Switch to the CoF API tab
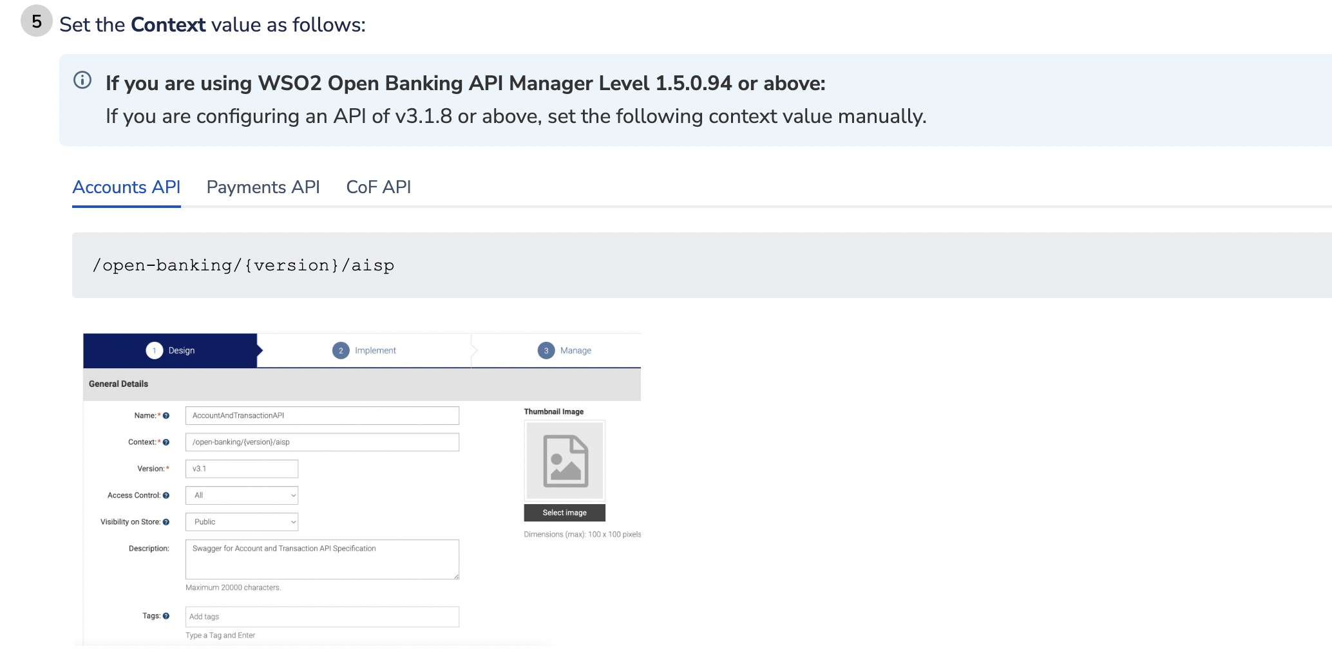This screenshot has width=1332, height=667. (378, 187)
